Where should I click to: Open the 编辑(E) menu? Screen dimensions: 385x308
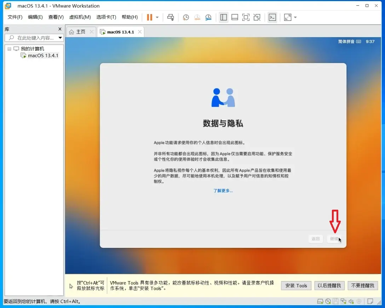click(35, 17)
